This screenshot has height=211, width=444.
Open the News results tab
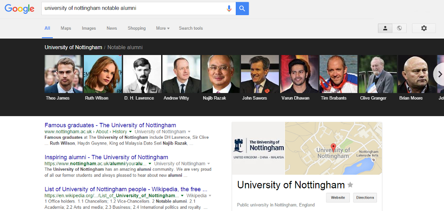(111, 28)
